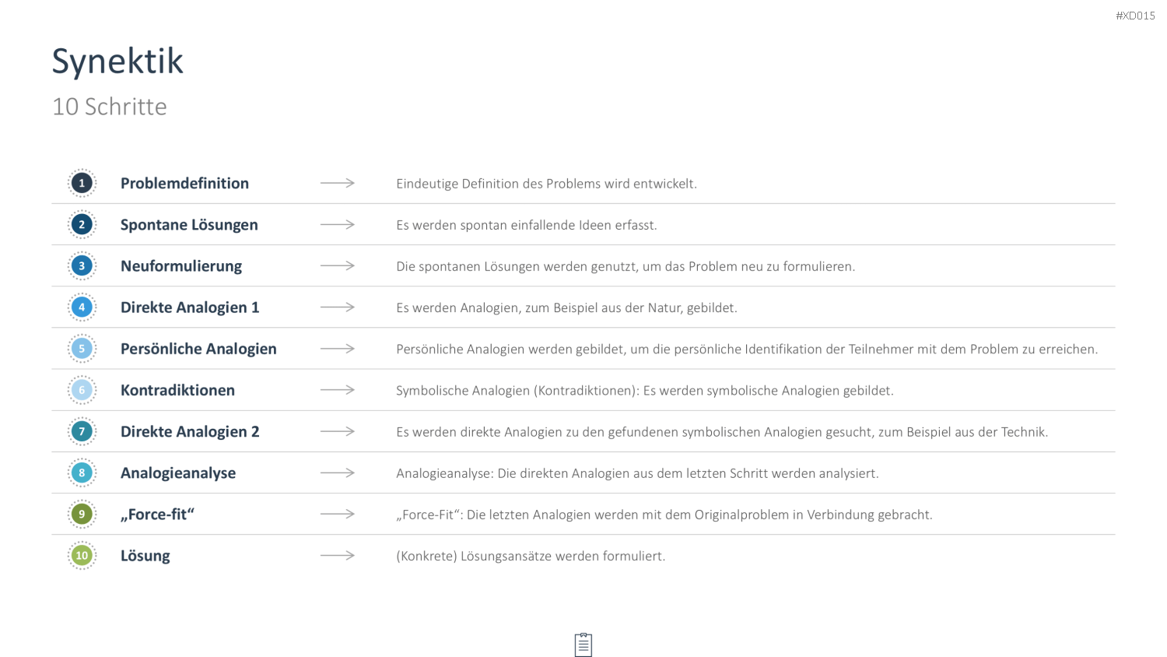
Task: Select the Problemdefinition heading
Action: [x=184, y=183]
